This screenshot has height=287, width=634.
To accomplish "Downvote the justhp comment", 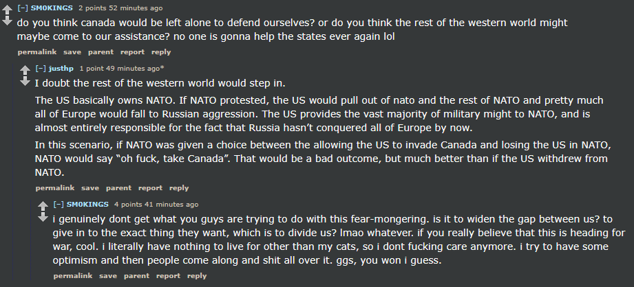I will click(25, 81).
